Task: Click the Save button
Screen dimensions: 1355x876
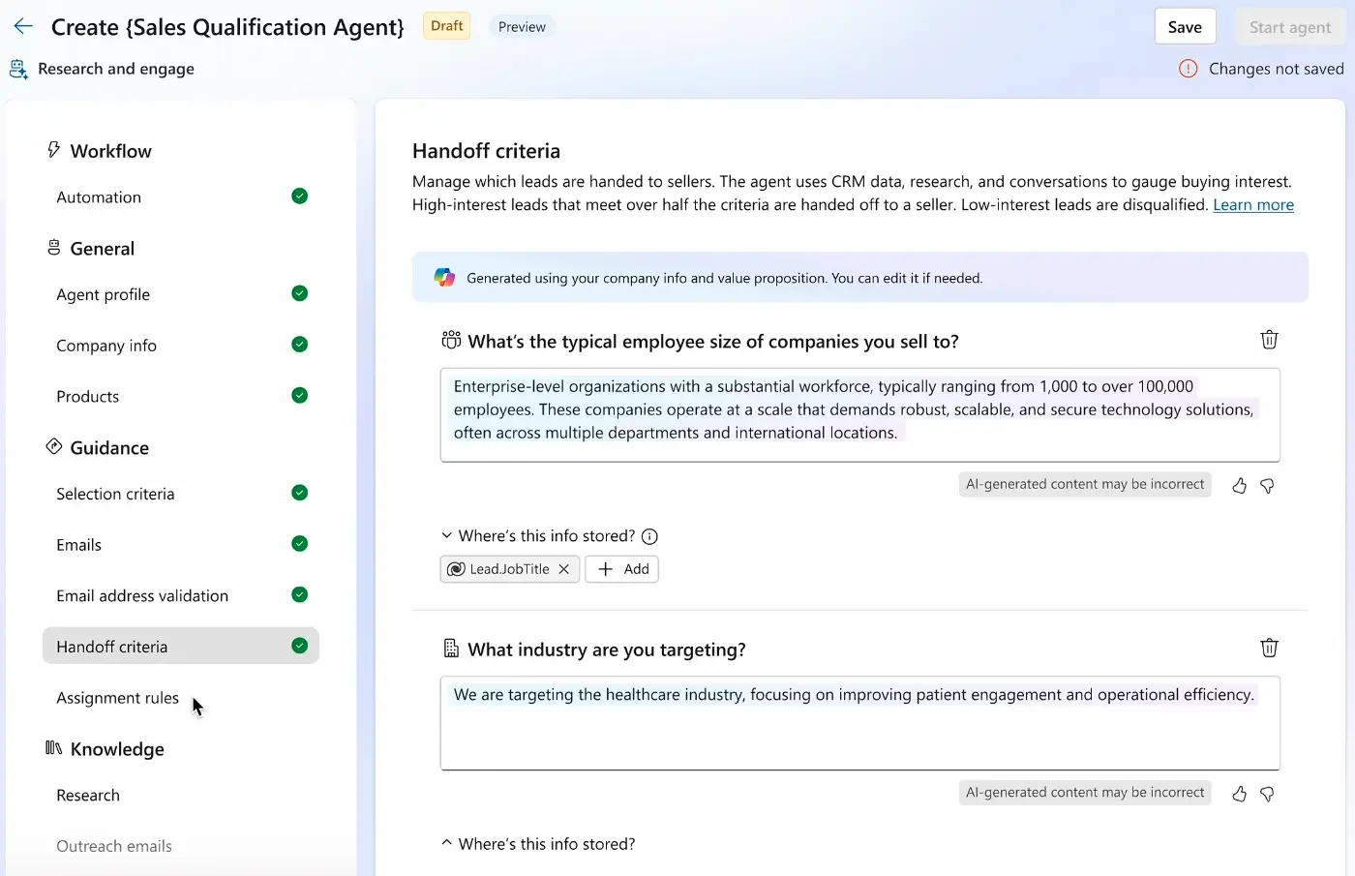Action: 1185,27
